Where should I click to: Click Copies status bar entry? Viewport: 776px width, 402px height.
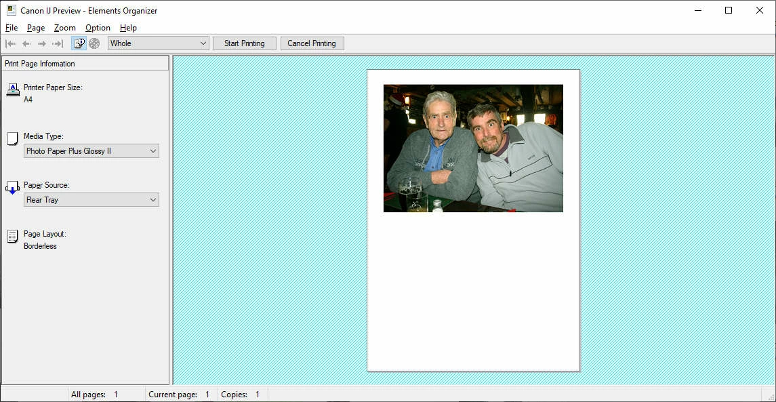(241, 395)
